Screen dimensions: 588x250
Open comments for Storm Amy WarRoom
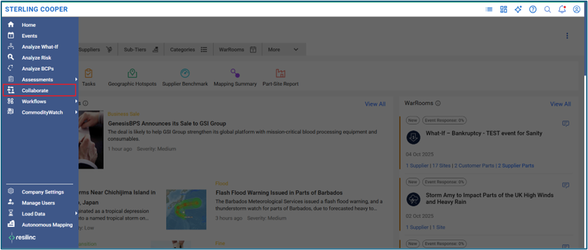click(566, 185)
